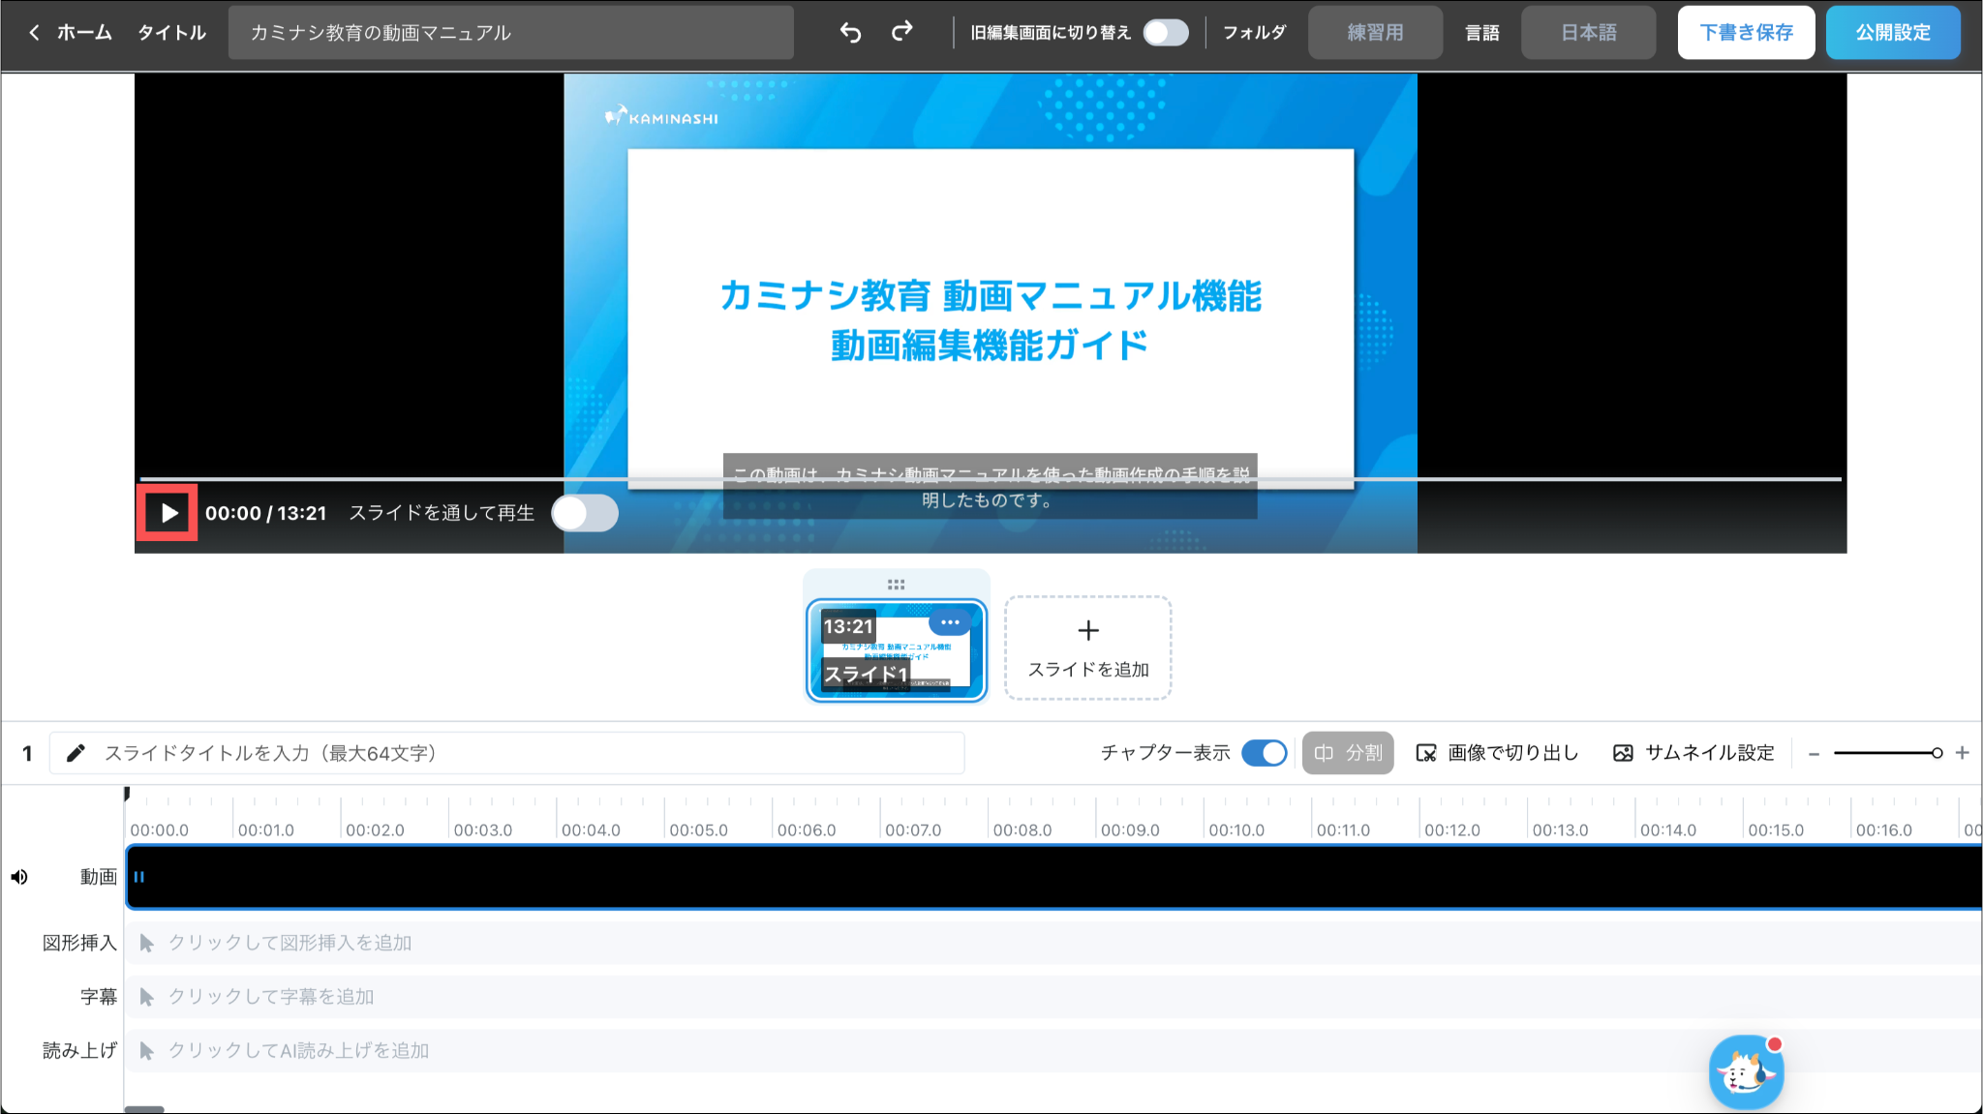This screenshot has width=1983, height=1114.
Task: Click the redo arrow icon
Action: pos(902,33)
